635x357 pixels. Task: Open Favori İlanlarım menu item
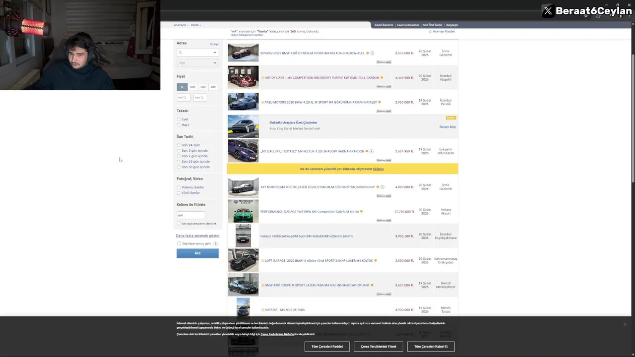coord(383,25)
